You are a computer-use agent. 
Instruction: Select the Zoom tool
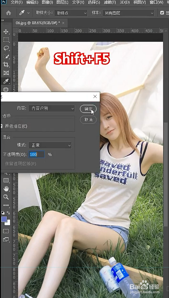coord(6,197)
